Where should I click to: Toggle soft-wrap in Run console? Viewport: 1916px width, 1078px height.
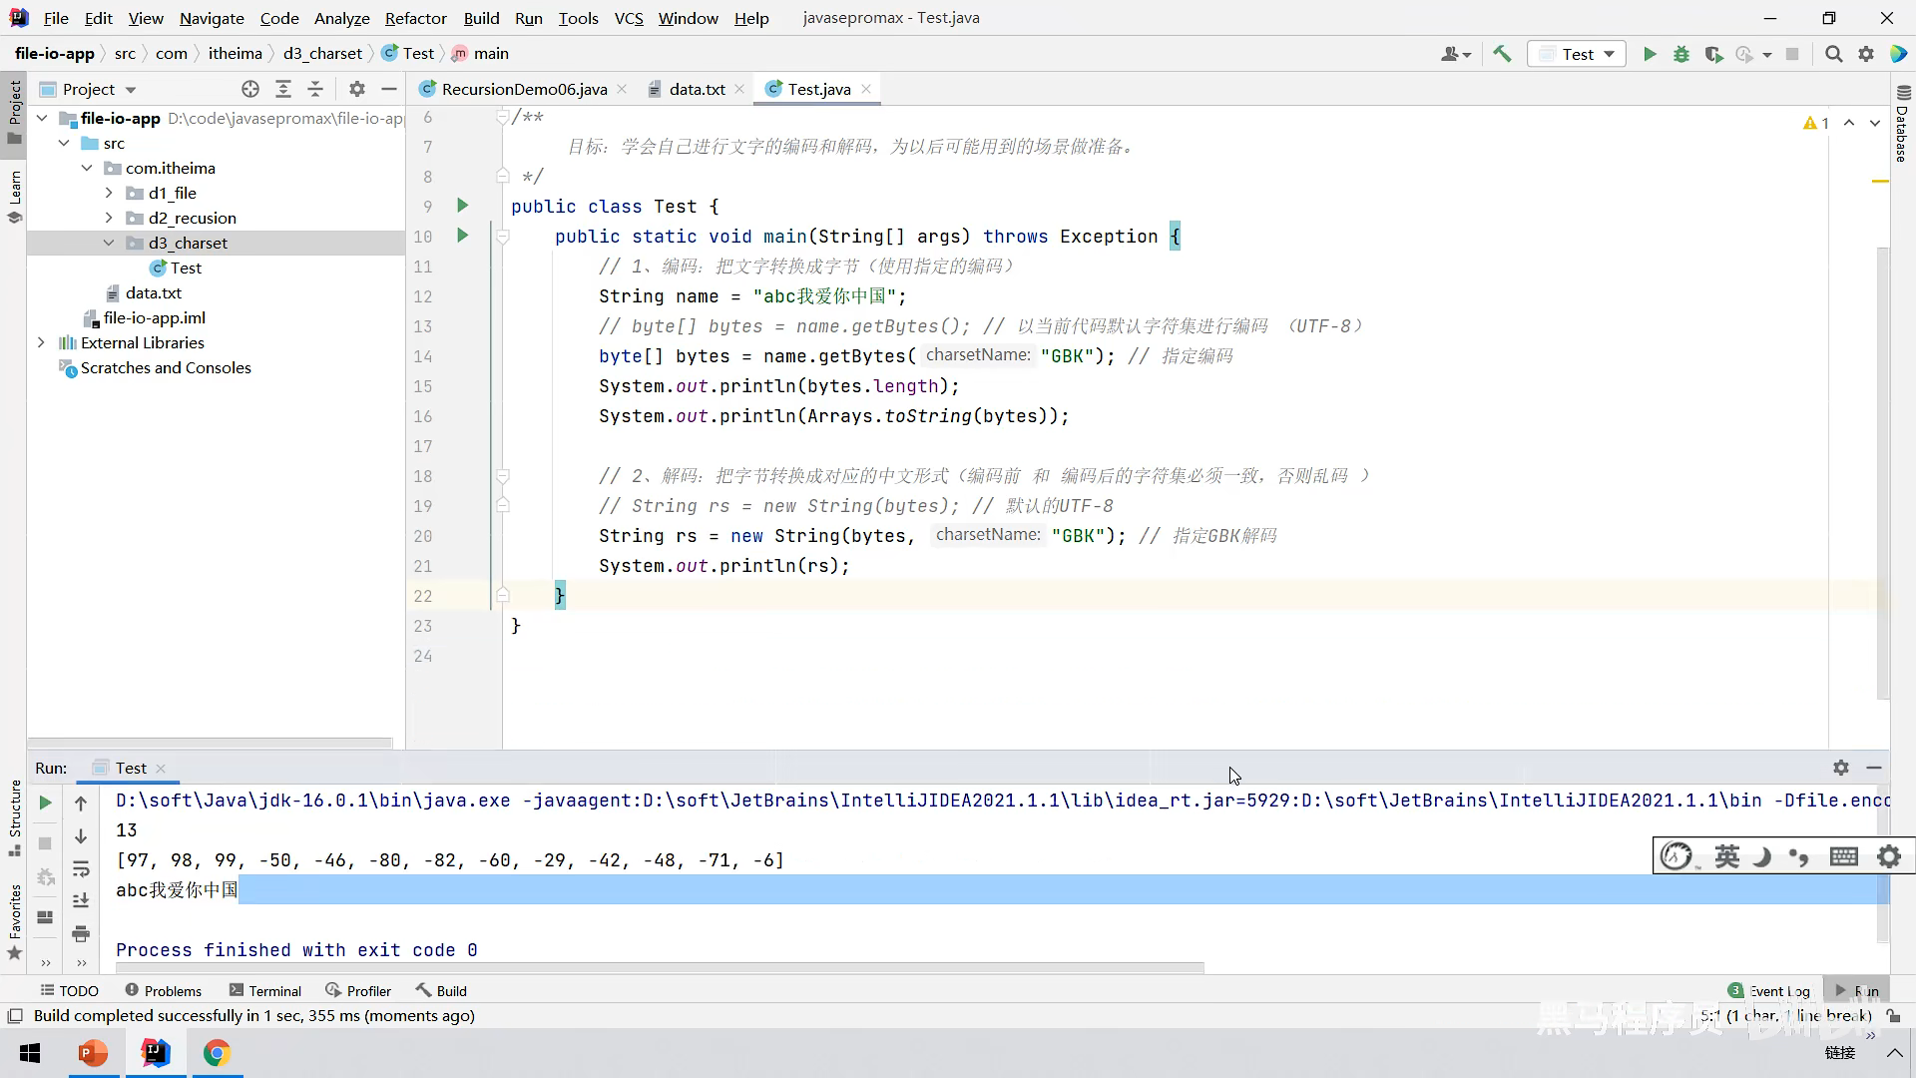[x=81, y=868]
